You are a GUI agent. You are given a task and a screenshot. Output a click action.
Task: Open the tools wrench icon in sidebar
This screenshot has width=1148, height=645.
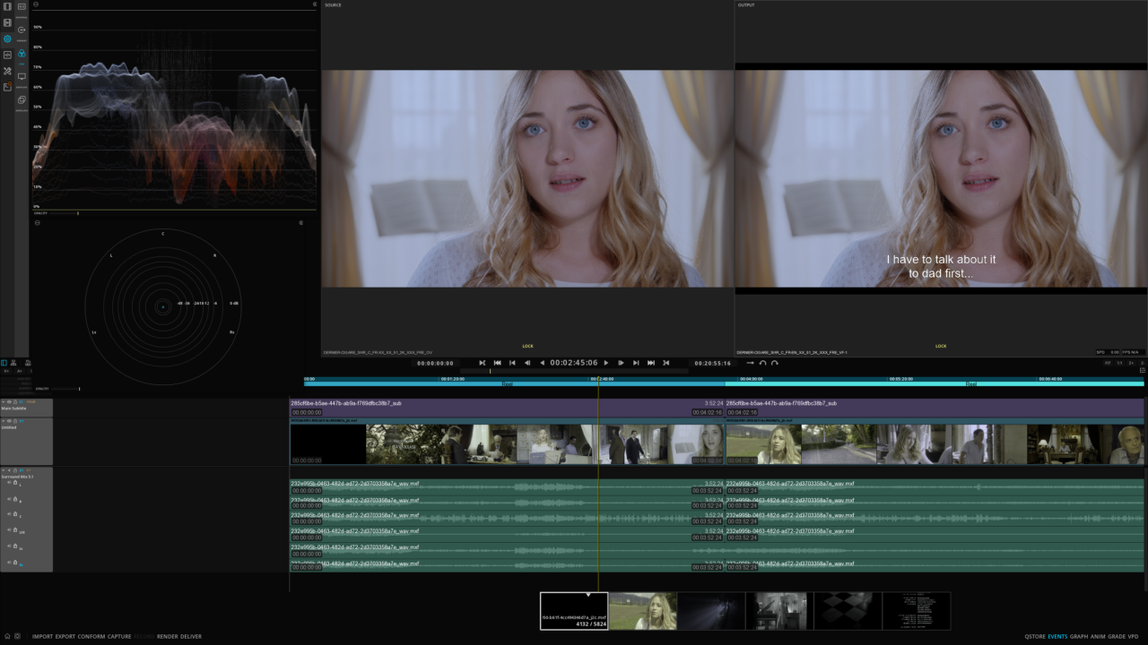point(7,71)
